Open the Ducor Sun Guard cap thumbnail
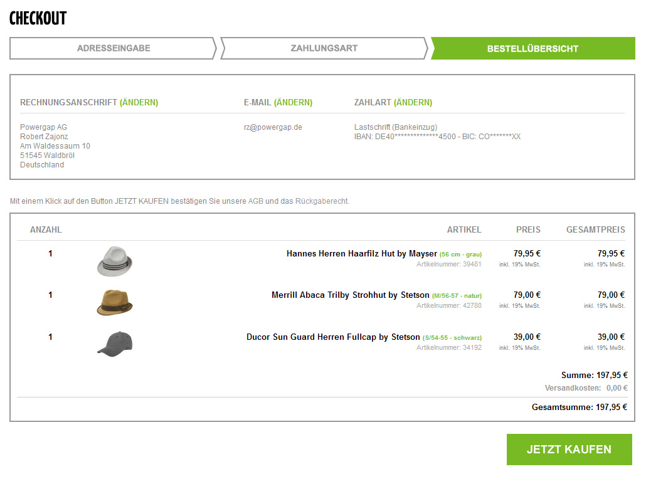Screen dimensions: 646x479 pos(115,344)
